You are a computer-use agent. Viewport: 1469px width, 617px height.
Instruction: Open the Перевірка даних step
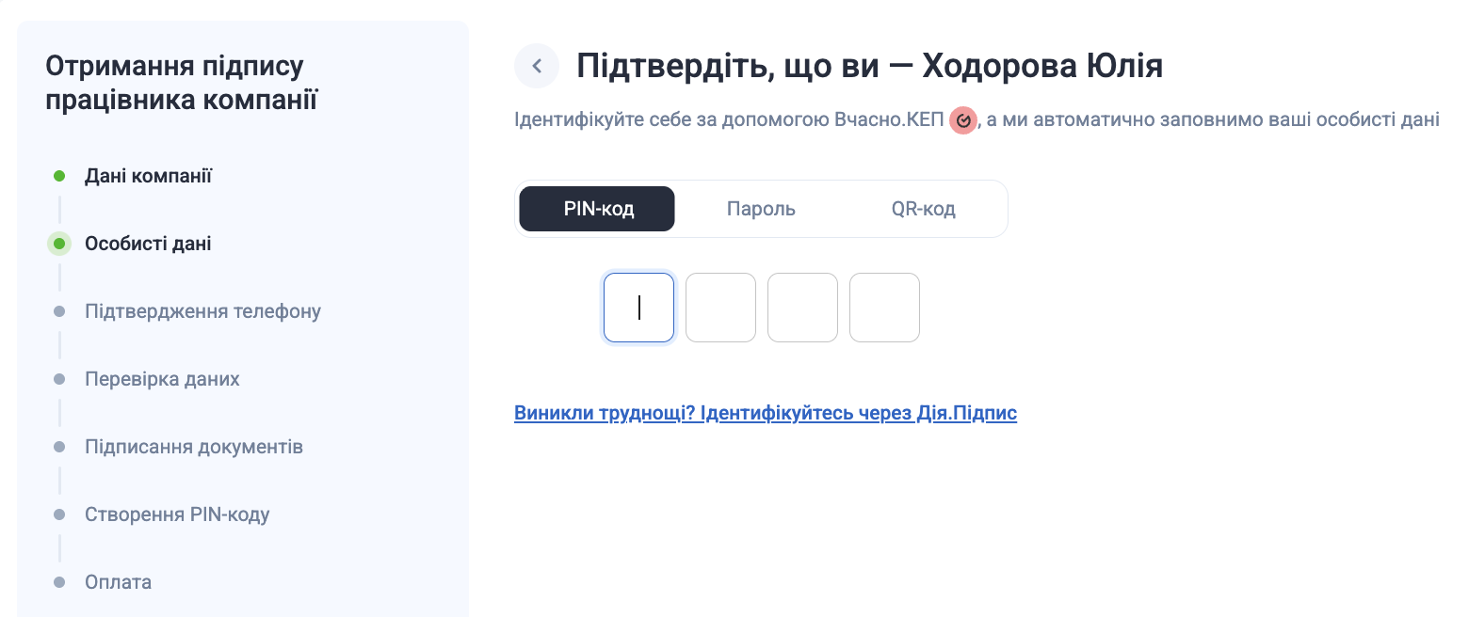pyautogui.click(x=162, y=379)
